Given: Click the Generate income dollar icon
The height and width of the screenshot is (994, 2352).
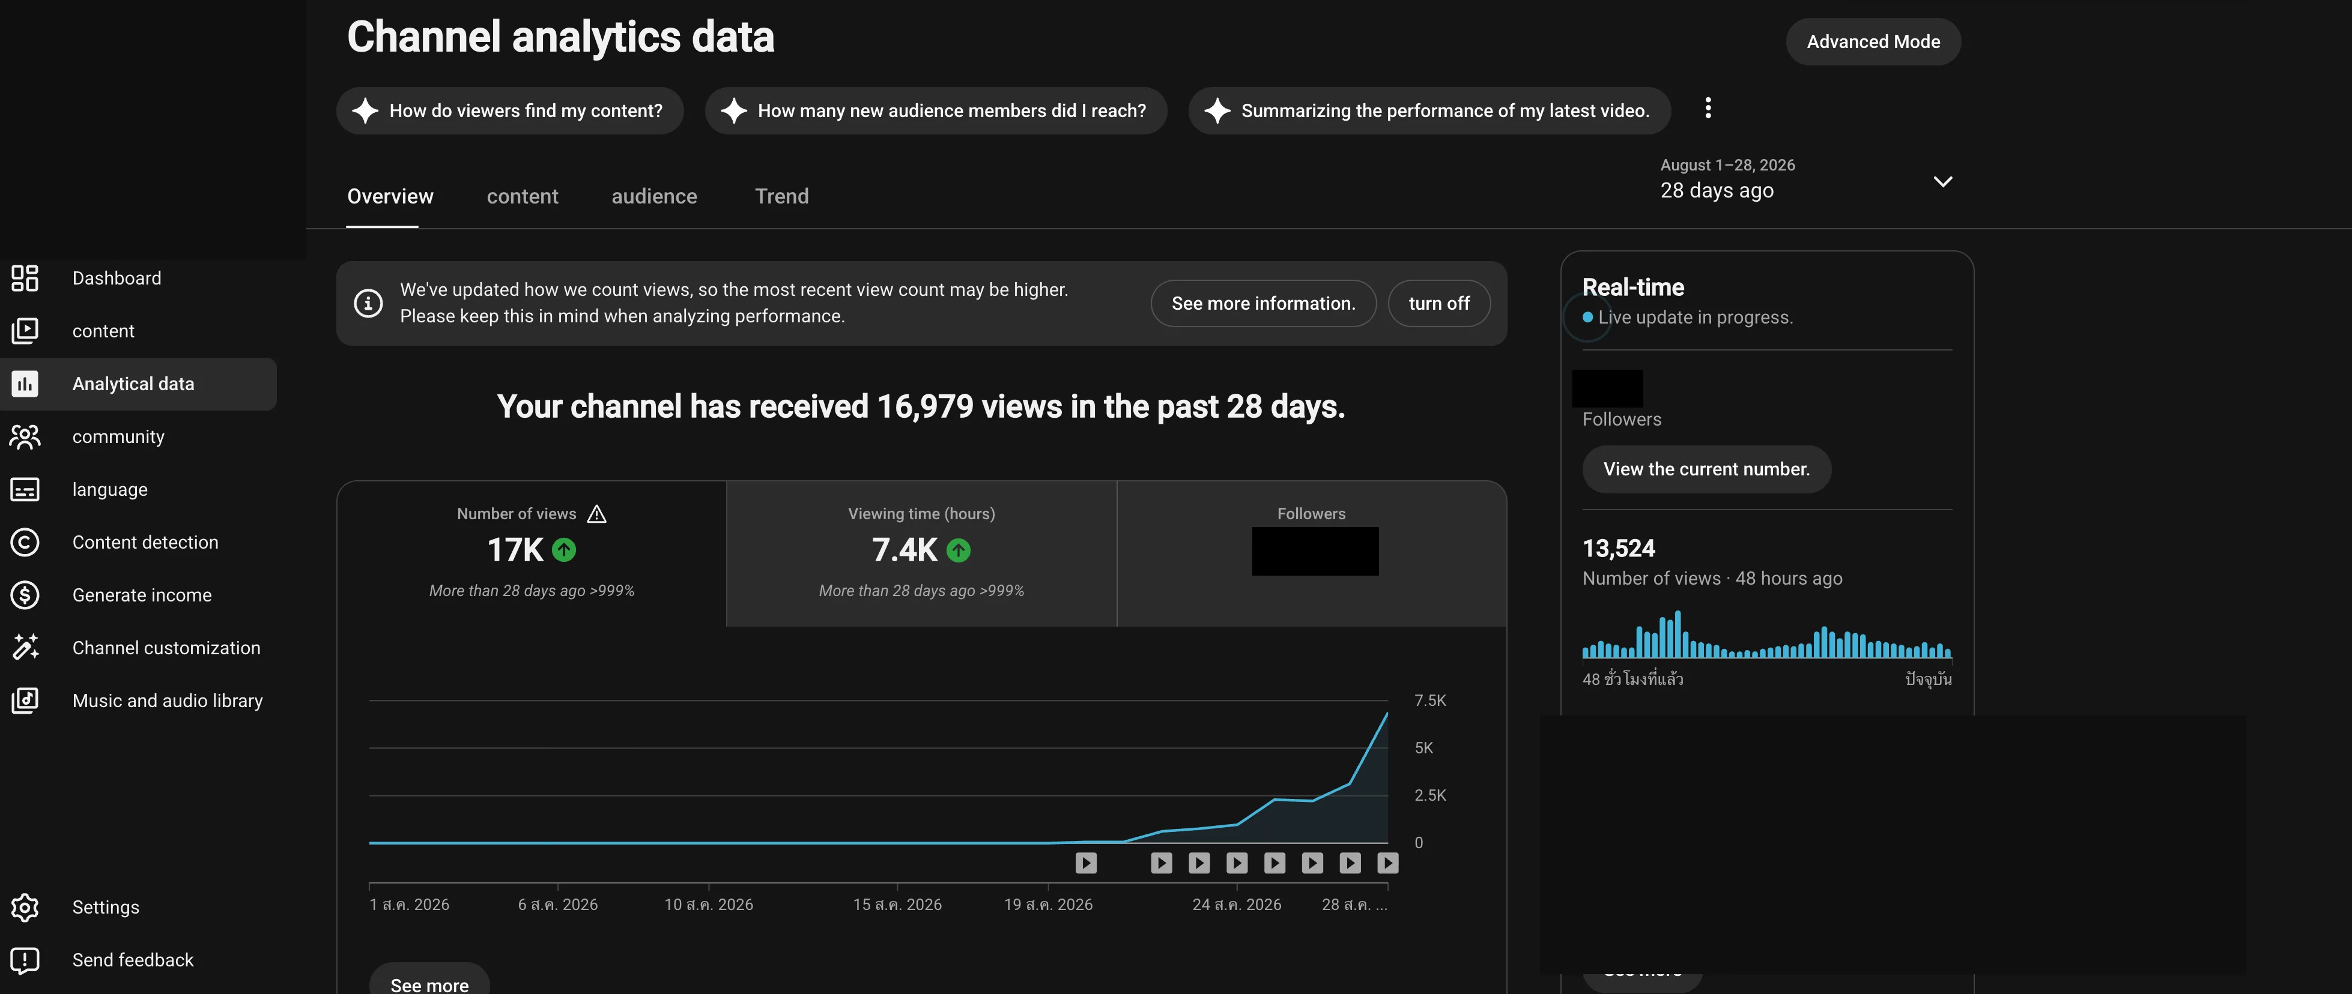Looking at the screenshot, I should [25, 595].
